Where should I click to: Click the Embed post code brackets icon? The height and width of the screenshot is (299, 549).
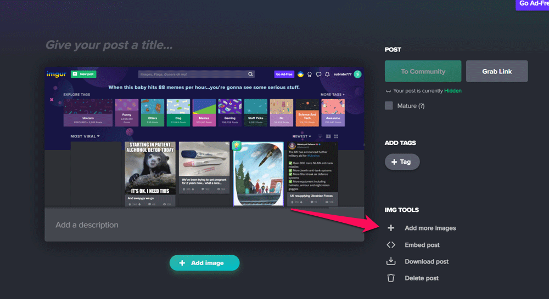[391, 245]
